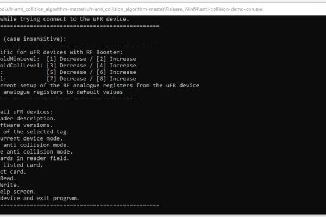This screenshot has height=217, width=326.
Task: Click the 'RF analogue registers from the uFR device' line
Action: (x=99, y=85)
